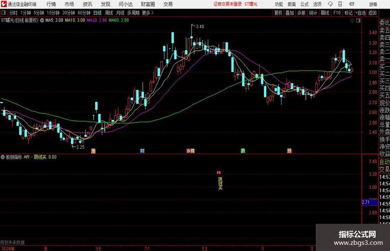Select the 画线 drawing tool
This screenshot has width=390, height=251.
[325, 13]
